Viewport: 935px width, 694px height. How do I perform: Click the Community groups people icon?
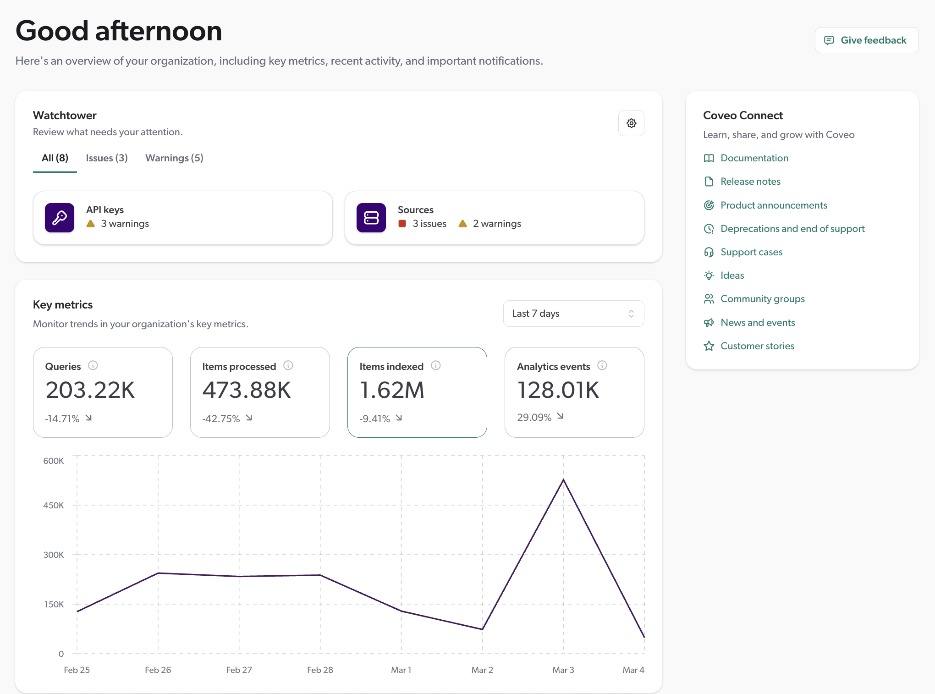click(709, 298)
